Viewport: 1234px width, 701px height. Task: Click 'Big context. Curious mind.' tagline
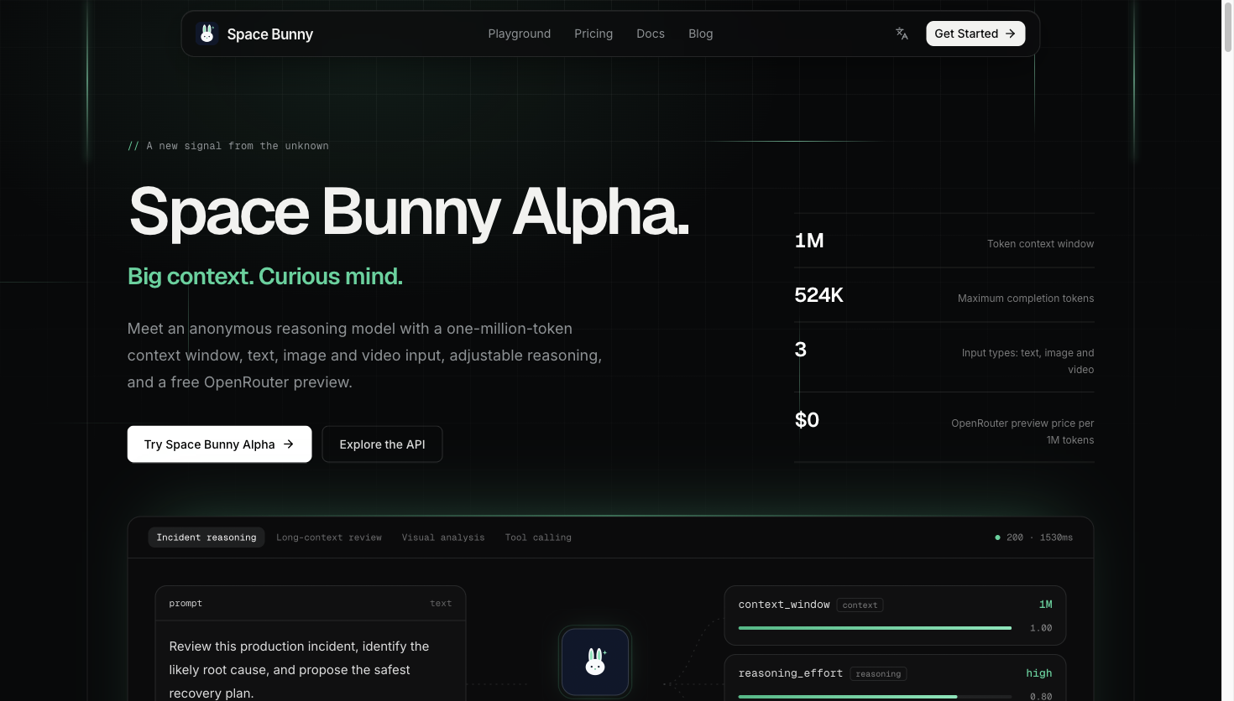point(265,277)
